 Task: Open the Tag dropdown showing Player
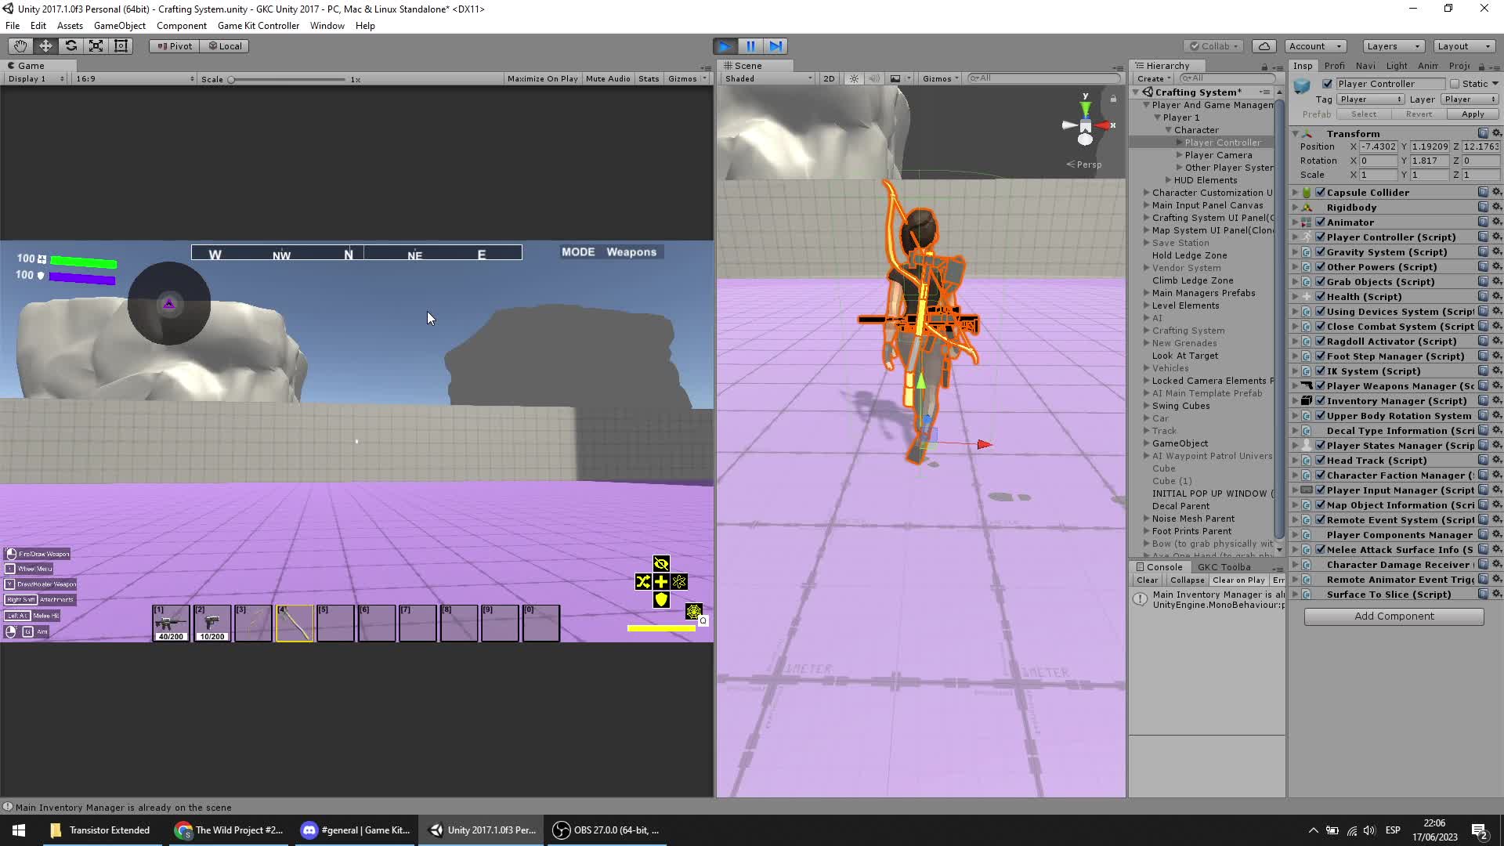click(x=1370, y=99)
